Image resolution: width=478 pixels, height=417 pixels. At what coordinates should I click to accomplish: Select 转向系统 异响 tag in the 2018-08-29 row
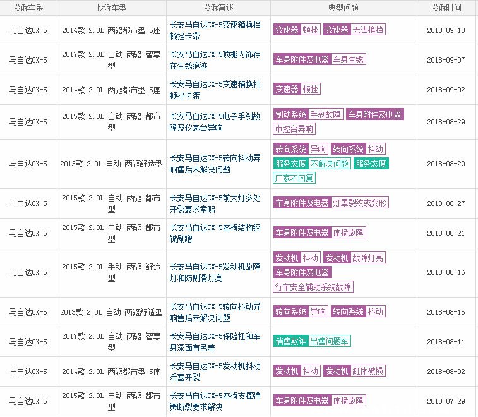click(x=301, y=149)
